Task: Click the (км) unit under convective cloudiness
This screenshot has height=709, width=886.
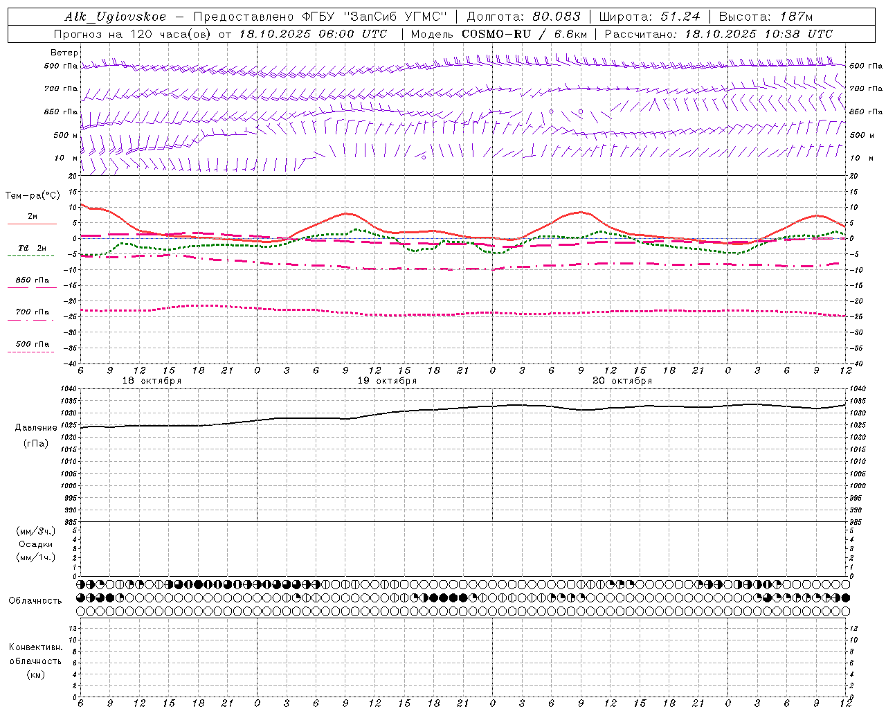Action: pyautogui.click(x=35, y=674)
